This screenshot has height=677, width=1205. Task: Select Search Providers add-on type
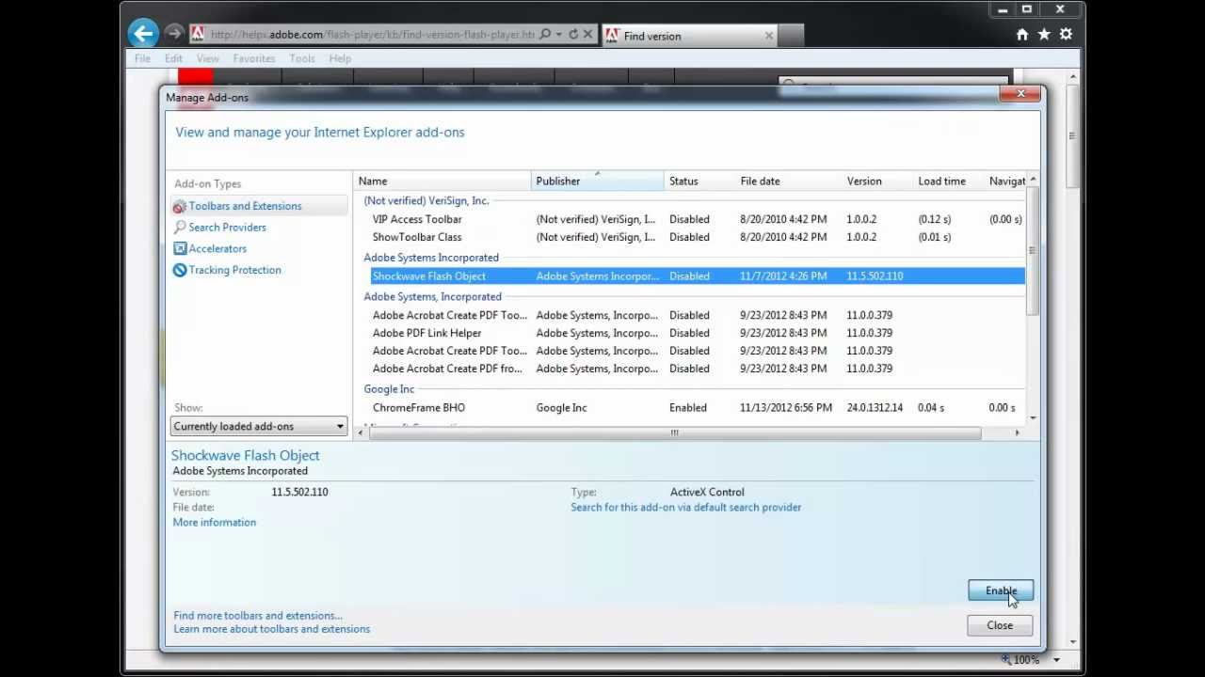227,228
